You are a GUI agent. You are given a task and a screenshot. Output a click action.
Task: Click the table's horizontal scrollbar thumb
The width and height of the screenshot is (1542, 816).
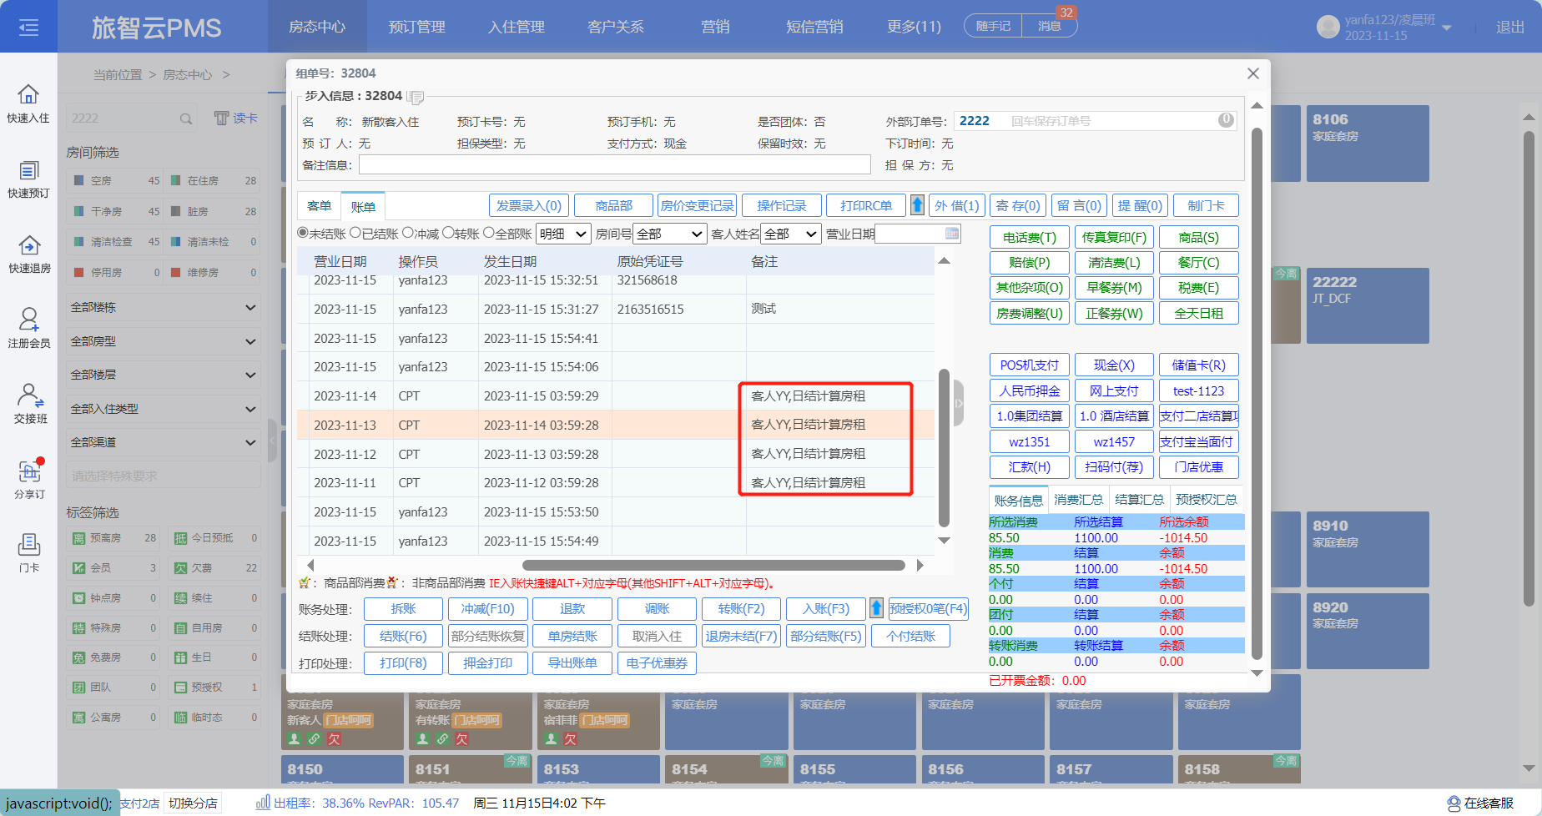(713, 565)
